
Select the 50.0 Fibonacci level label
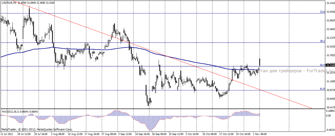pos(322,65)
